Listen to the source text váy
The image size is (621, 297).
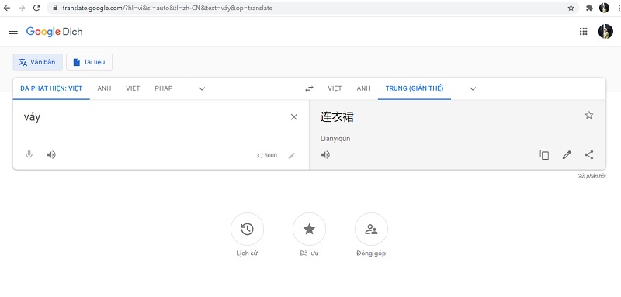coord(51,154)
